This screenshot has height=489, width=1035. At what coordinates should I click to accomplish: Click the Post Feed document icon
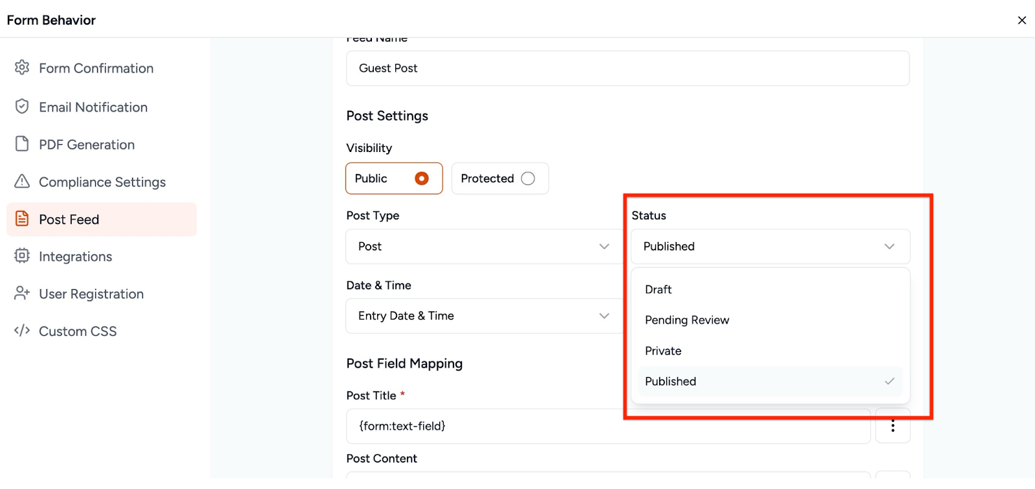(22, 219)
